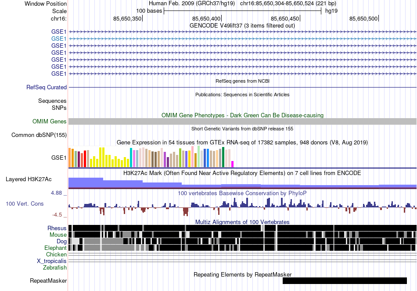Click the "Sequences" track label

[x=52, y=101]
